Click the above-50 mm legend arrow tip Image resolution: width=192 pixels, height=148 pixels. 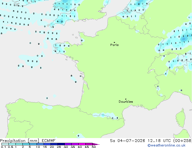[96, 144]
